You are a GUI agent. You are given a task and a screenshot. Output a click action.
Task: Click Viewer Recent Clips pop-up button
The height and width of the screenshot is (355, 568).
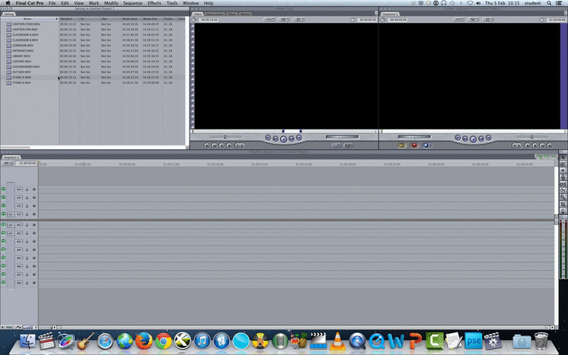[336, 145]
